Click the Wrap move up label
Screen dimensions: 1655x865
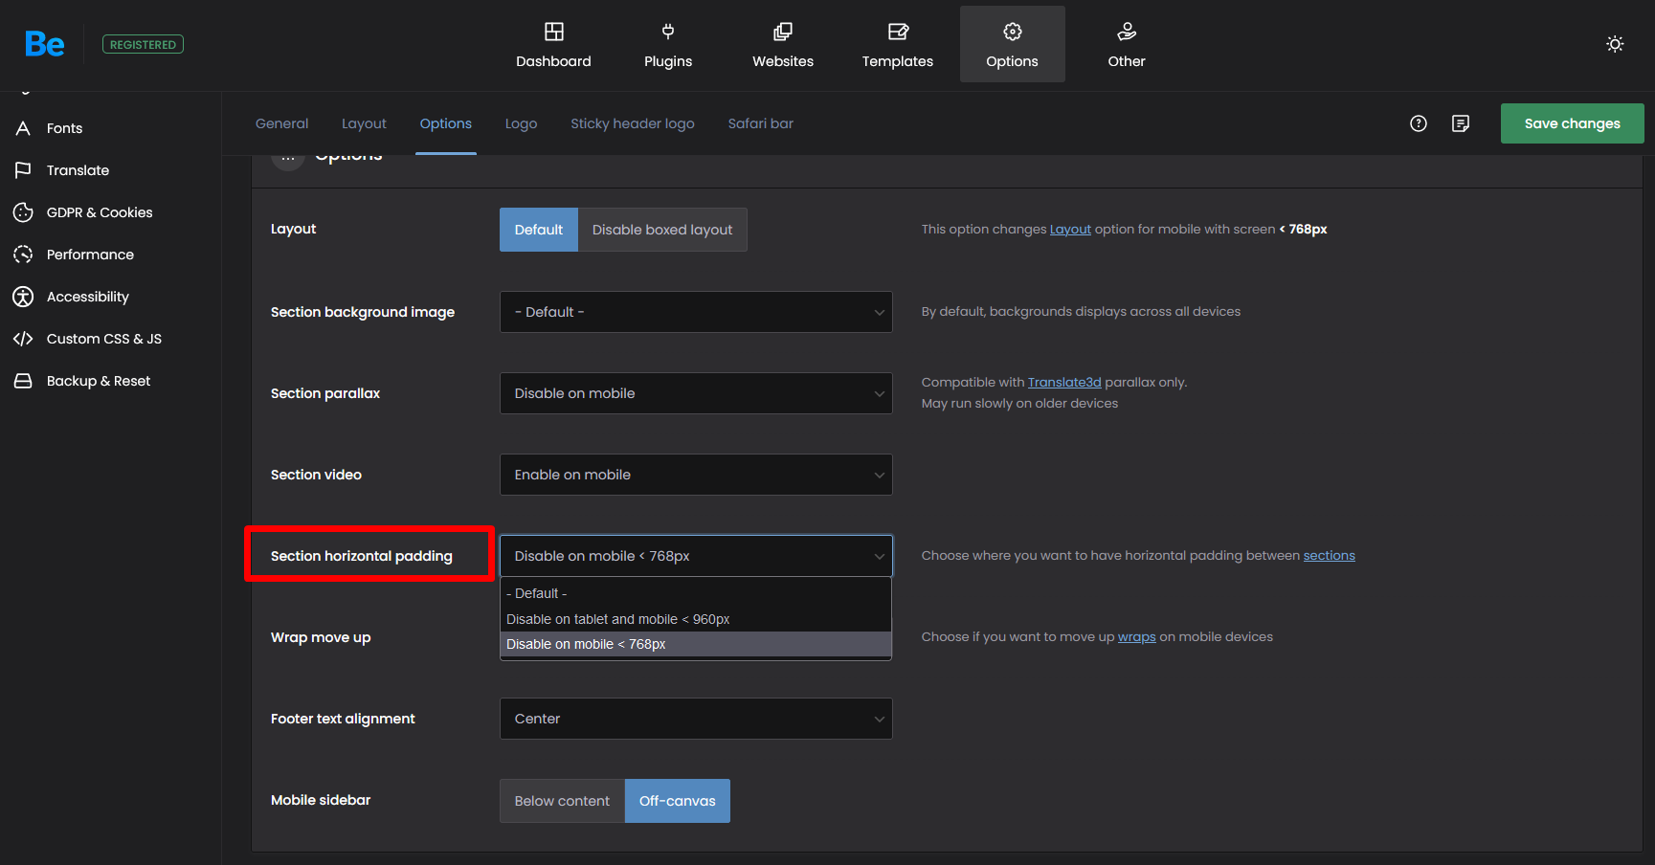(321, 637)
